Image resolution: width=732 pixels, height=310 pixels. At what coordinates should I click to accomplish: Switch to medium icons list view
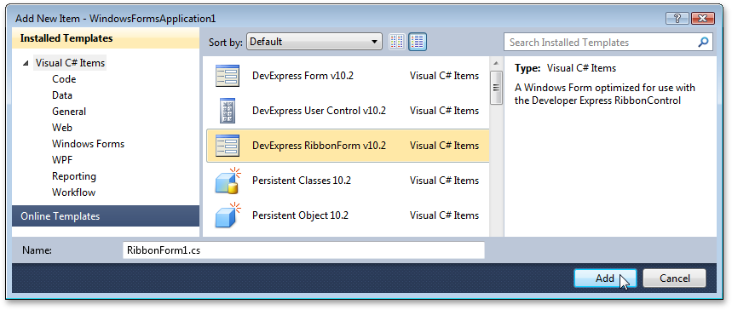pos(418,42)
